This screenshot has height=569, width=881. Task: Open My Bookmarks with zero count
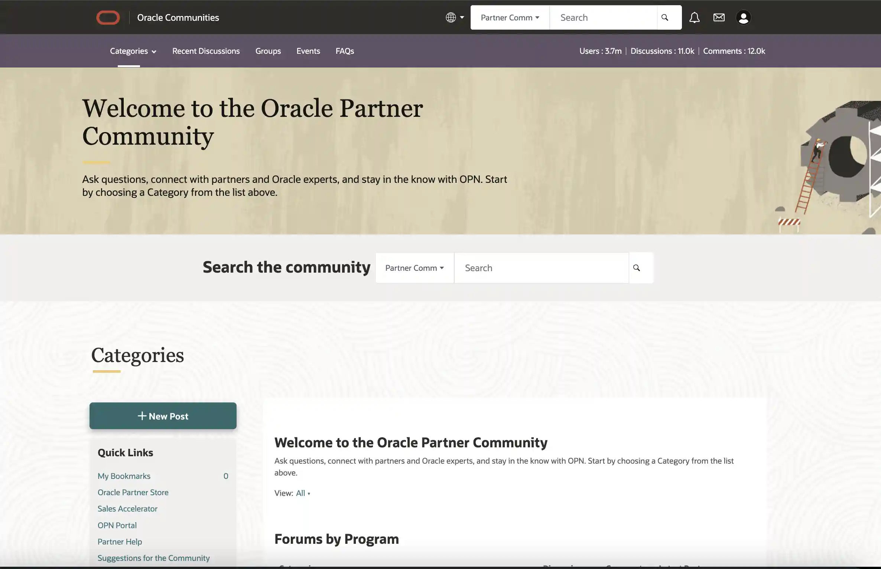tap(124, 476)
